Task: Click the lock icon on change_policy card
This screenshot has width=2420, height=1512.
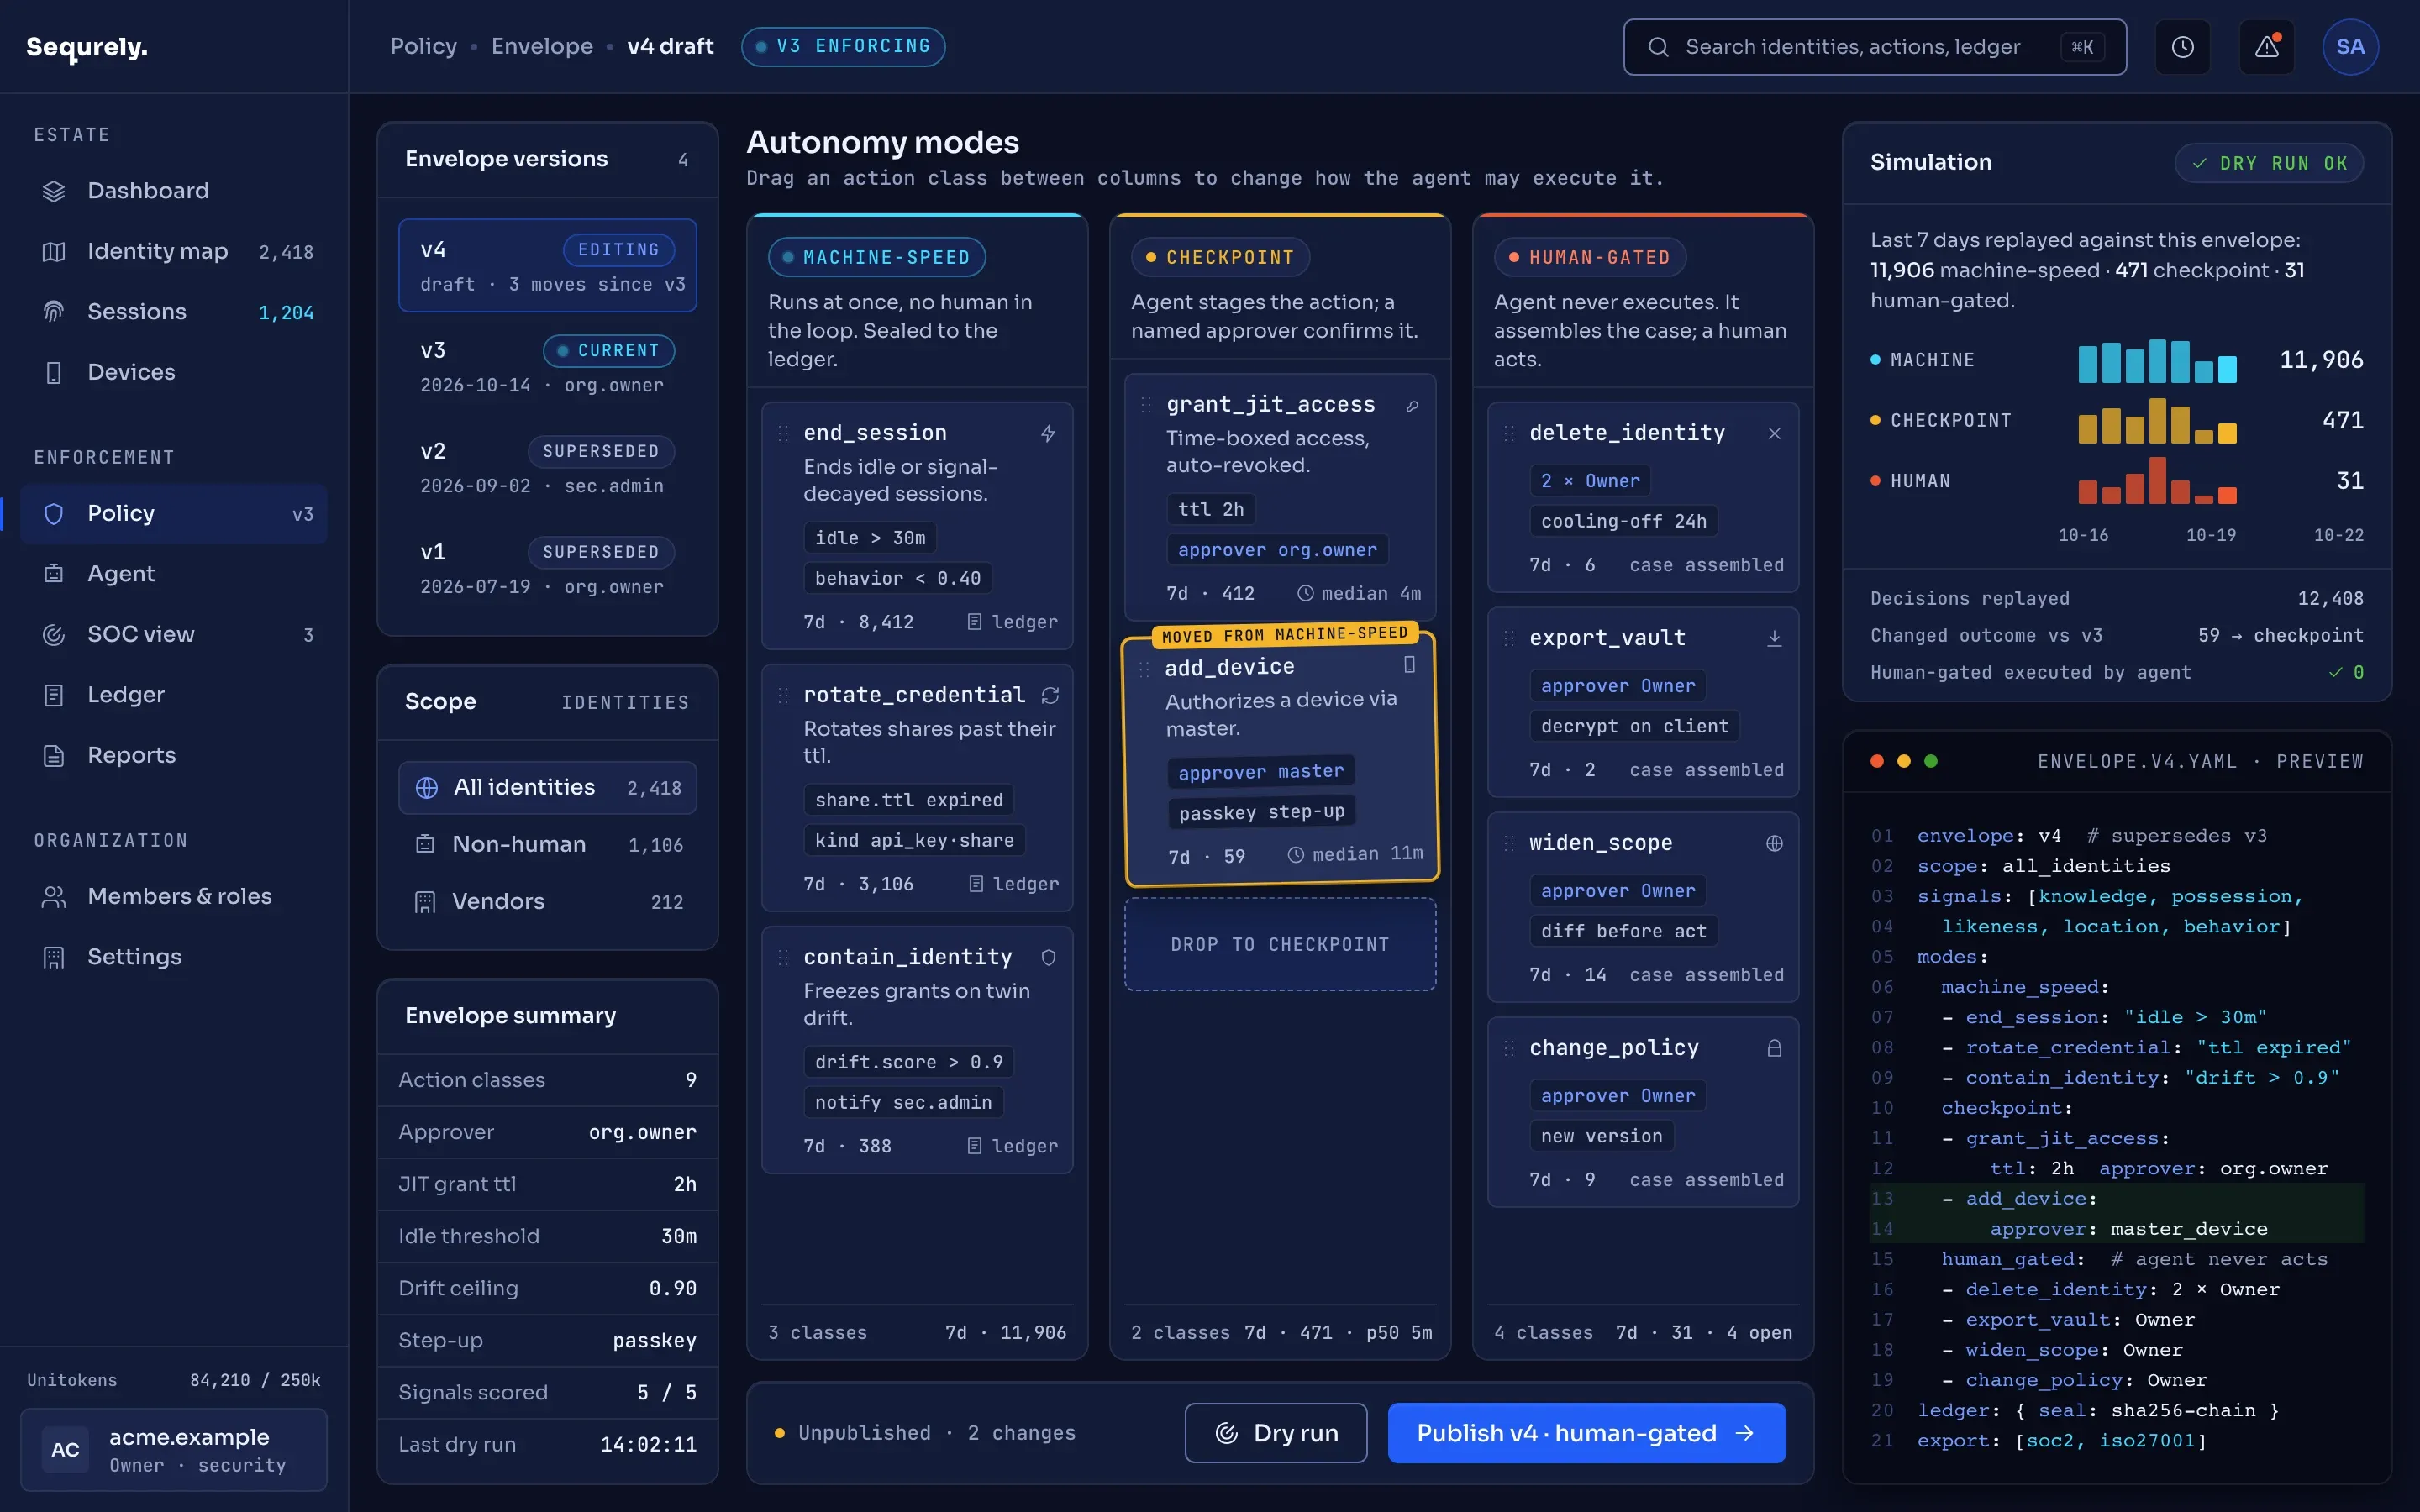Action: (1774, 1048)
